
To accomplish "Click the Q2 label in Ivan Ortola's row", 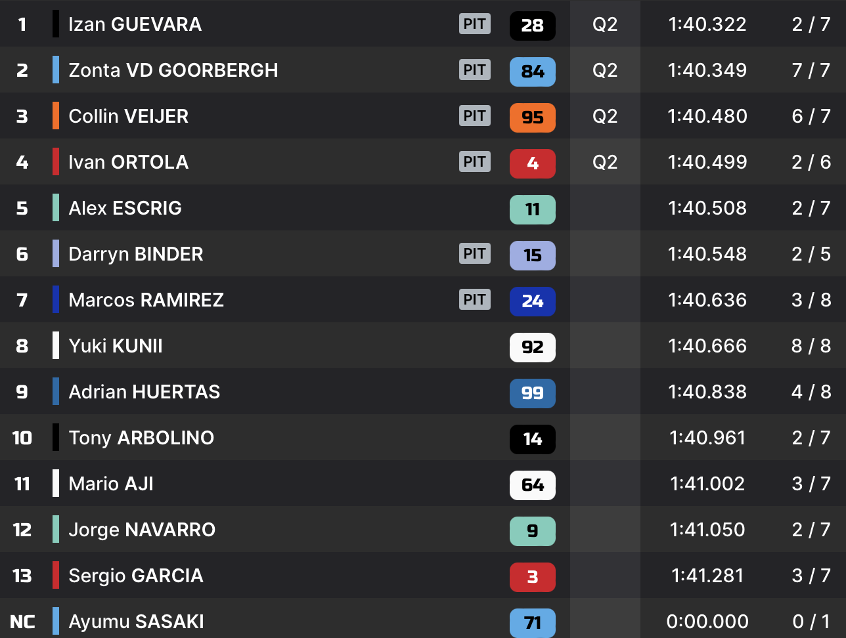I will [x=604, y=162].
